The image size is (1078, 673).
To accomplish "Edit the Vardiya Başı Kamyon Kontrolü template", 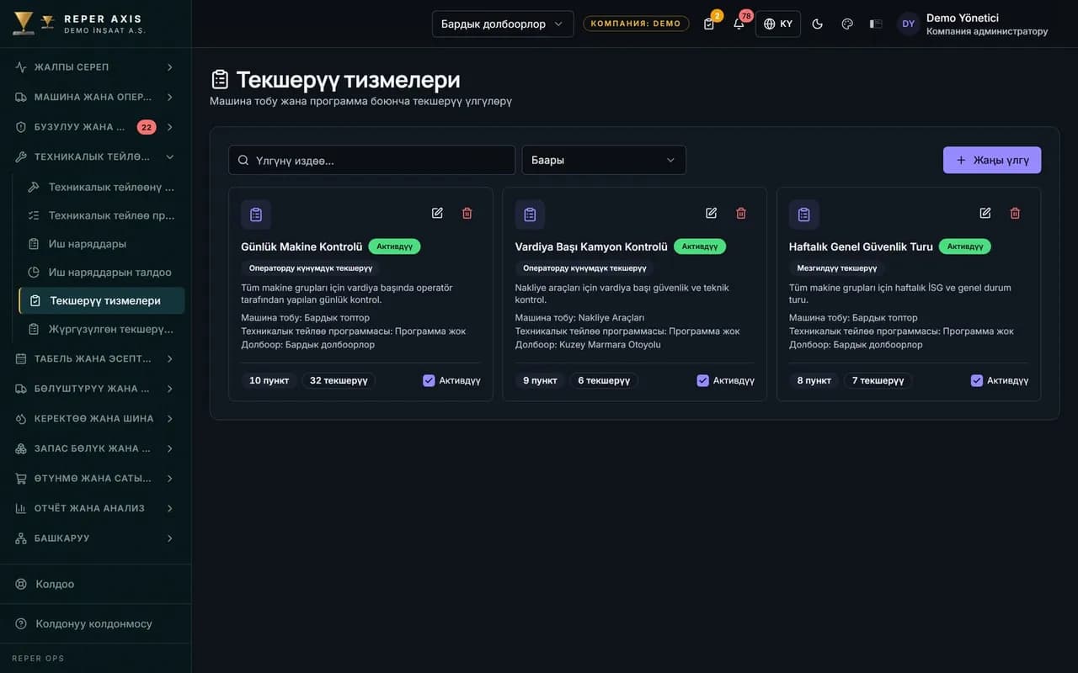I will point(711,213).
